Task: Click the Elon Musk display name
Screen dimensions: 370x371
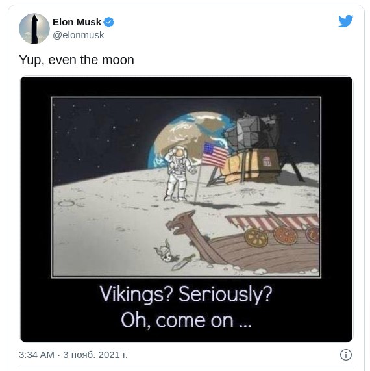Action: (77, 22)
